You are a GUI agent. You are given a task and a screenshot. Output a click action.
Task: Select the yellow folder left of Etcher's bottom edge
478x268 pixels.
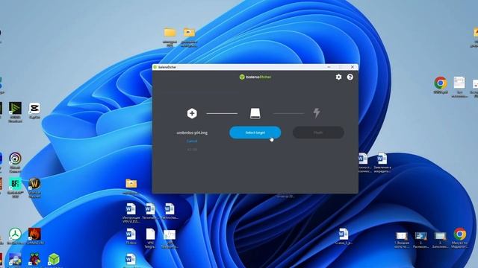click(x=131, y=186)
